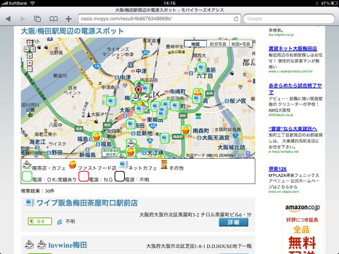The image size is (339, 254).
Task: Switch map to 航空写真 view
Action: tap(218, 43)
